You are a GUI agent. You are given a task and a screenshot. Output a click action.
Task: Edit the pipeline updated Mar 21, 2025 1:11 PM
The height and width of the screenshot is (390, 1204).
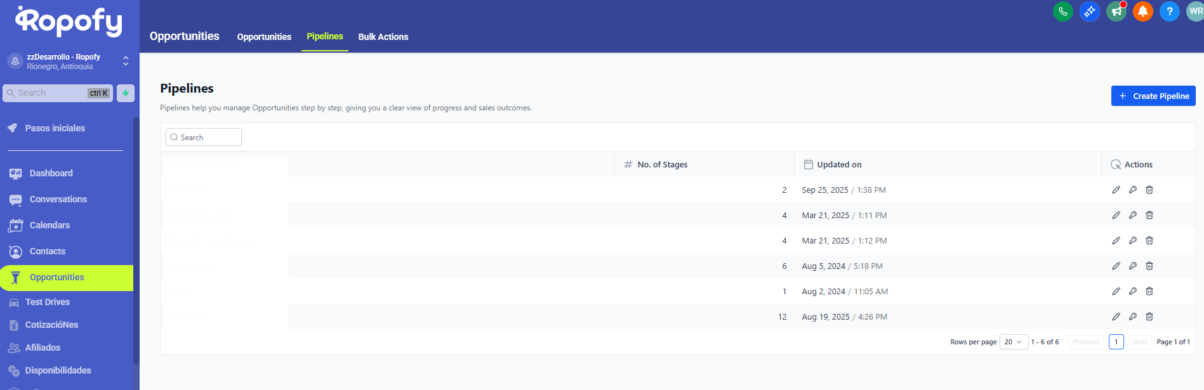point(1116,215)
